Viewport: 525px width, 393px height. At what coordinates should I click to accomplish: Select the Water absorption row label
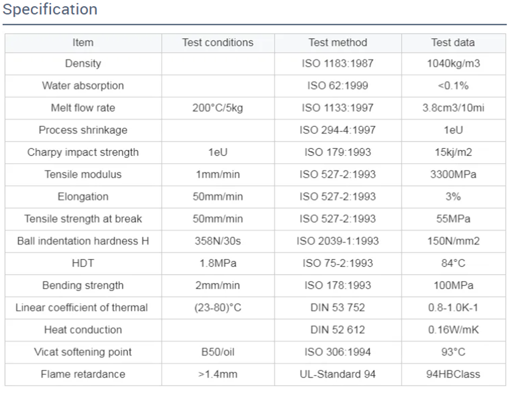(83, 85)
